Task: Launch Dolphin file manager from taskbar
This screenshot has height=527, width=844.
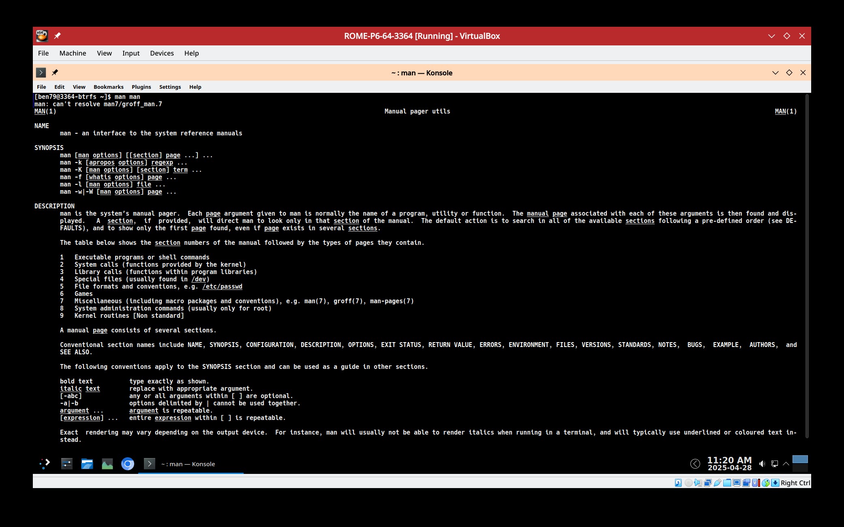Action: tap(87, 463)
